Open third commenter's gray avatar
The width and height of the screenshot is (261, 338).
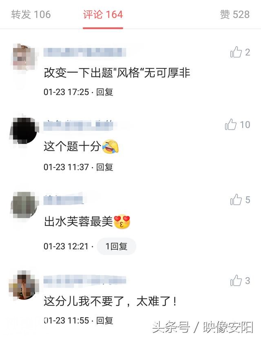[24, 205]
